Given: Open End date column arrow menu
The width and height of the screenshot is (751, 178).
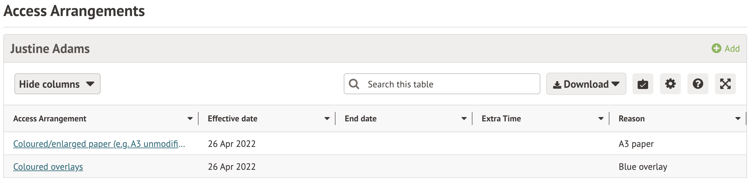Looking at the screenshot, I should [x=464, y=119].
